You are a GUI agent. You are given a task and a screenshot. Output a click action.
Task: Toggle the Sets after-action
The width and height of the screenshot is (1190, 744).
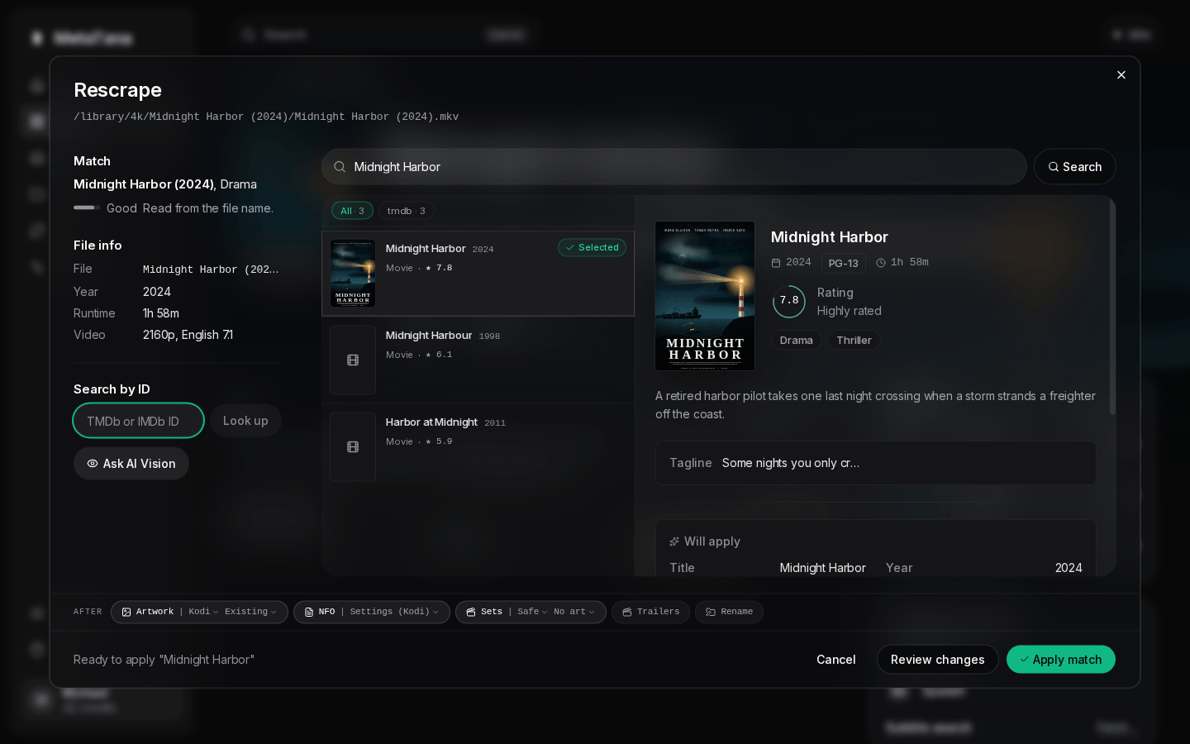pos(484,613)
